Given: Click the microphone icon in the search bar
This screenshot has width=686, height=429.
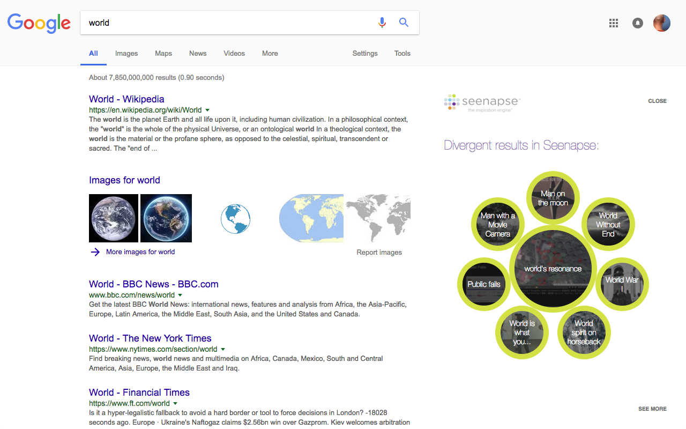Looking at the screenshot, I should pyautogui.click(x=382, y=23).
